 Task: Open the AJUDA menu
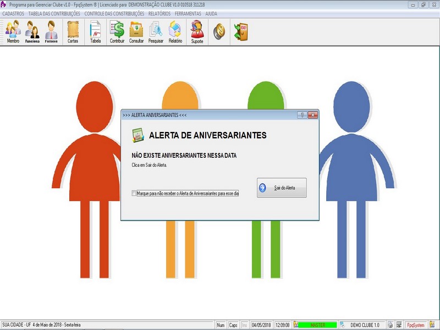[x=211, y=14]
